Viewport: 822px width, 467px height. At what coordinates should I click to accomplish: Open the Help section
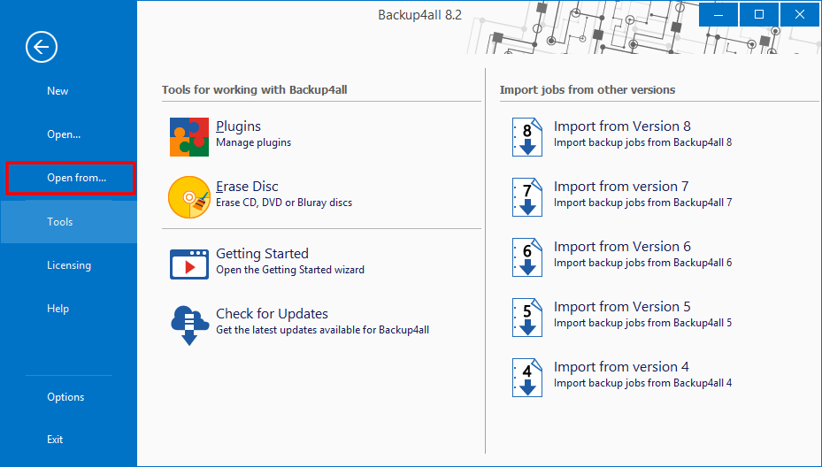point(58,309)
